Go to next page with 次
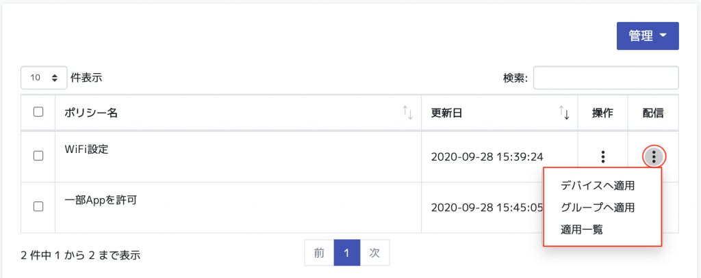 (374, 253)
